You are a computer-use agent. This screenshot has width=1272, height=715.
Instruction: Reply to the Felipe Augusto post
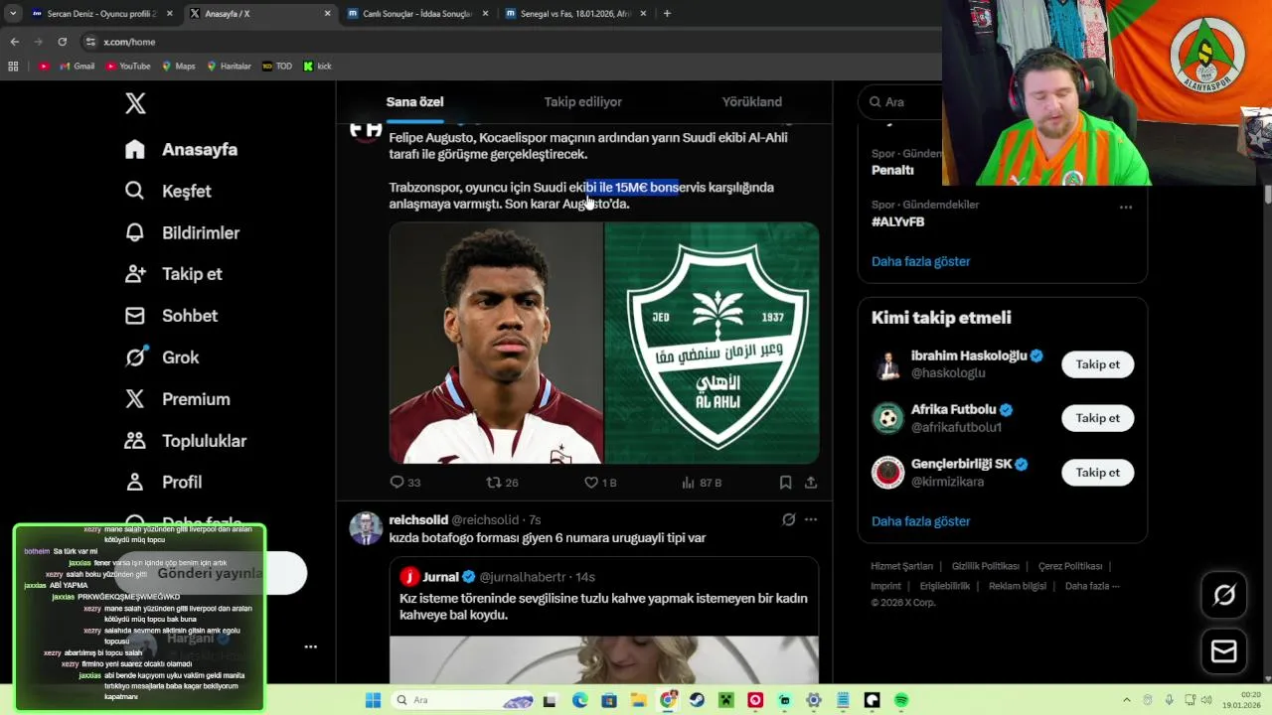(405, 483)
